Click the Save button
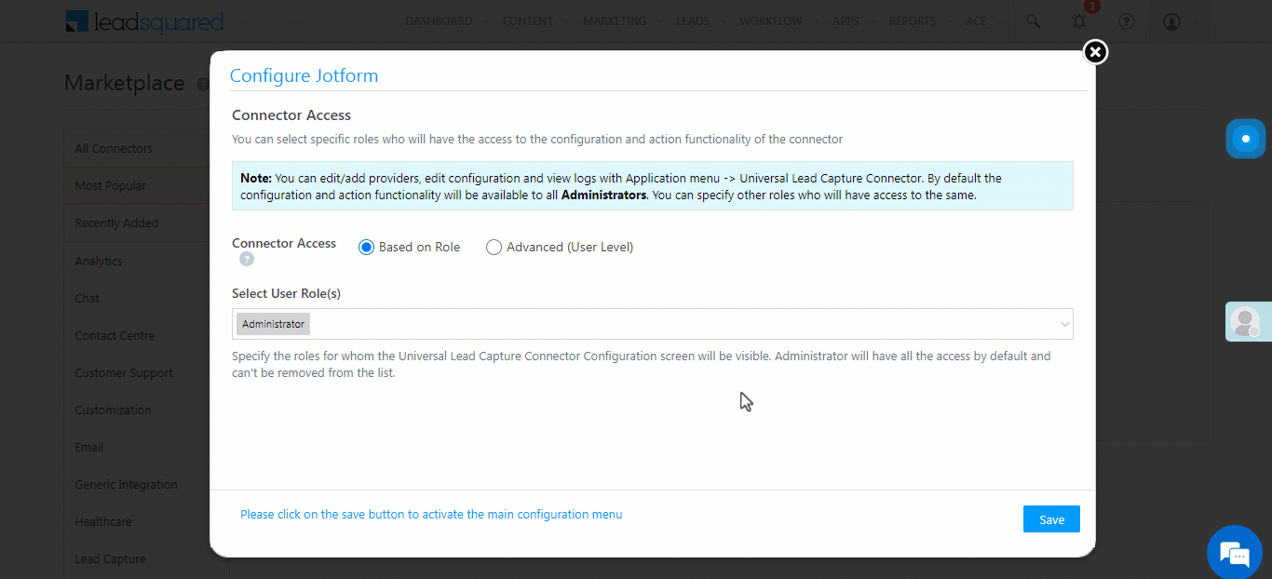 coord(1051,518)
